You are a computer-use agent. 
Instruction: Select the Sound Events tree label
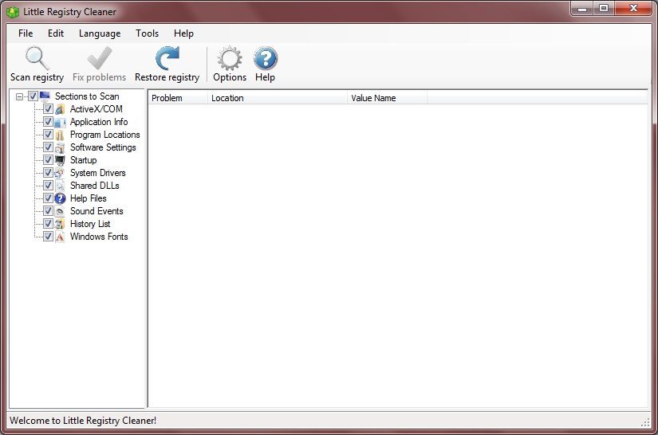97,211
